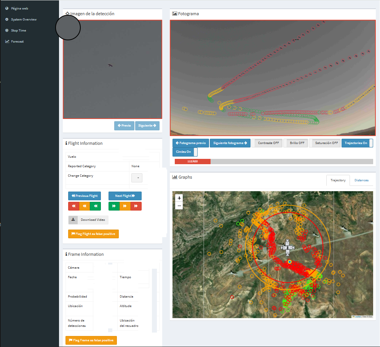Turn off the Trajectories On toggle
380x347 pixels.
(x=357, y=143)
